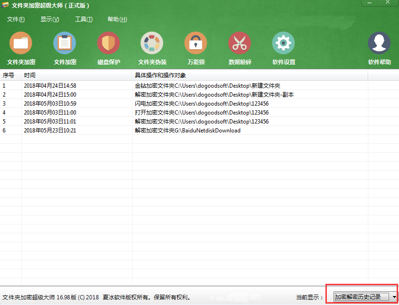Image resolution: width=399 pixels, height=305 pixels.
Task: Click the 解密加密文件夹 新建文件夹-副本 entry
Action: point(214,95)
